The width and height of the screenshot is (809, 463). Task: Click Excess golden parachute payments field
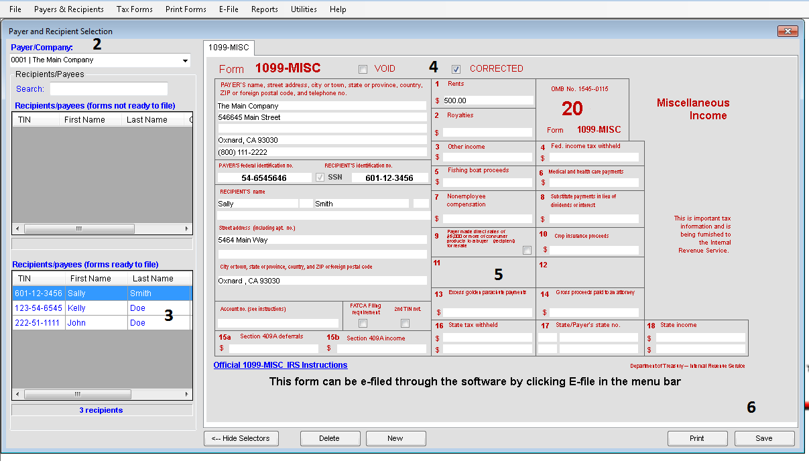pos(488,312)
